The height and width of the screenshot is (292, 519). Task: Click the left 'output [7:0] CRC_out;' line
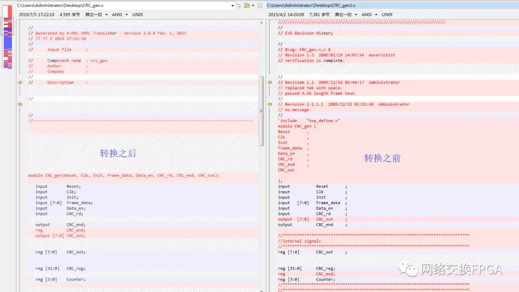click(61, 236)
